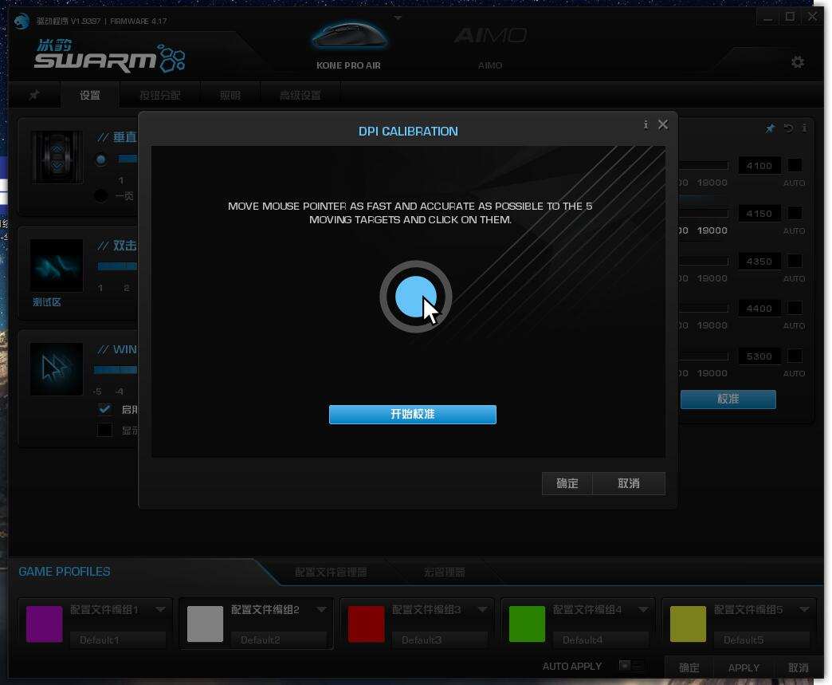Click the green profile slot 4 swatch
This screenshot has height=685, width=832.
coord(527,624)
